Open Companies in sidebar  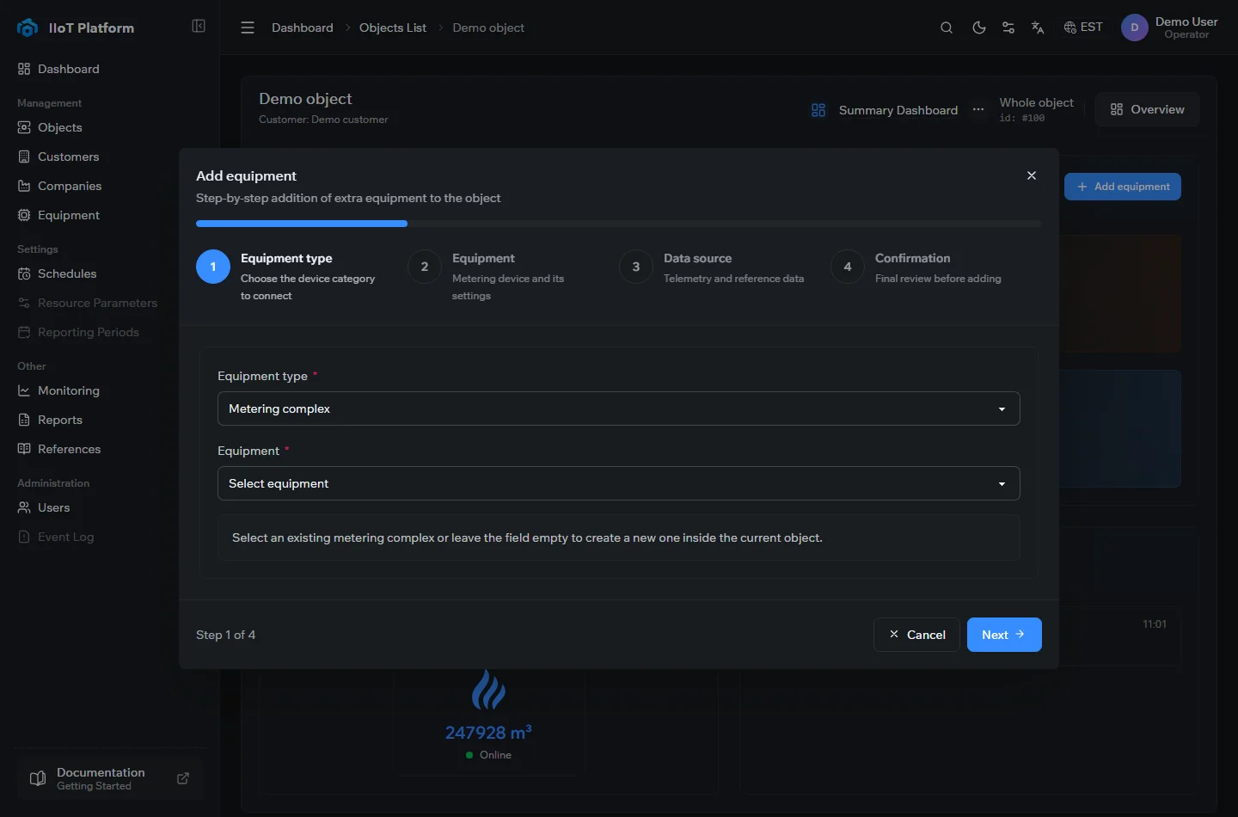click(x=69, y=186)
